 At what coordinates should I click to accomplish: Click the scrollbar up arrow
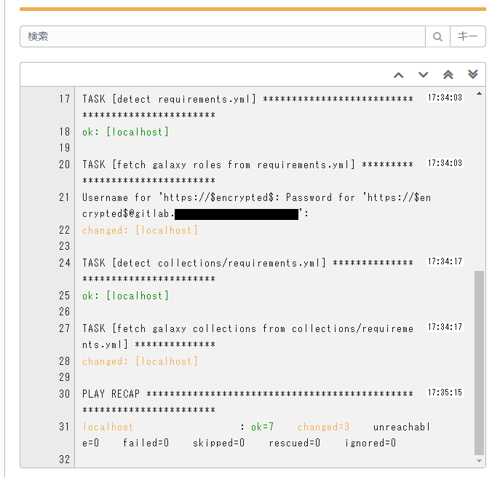click(479, 93)
